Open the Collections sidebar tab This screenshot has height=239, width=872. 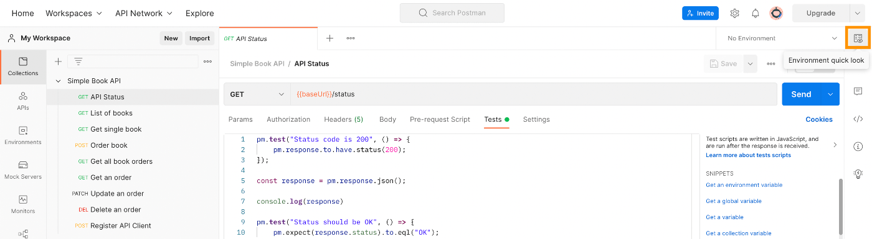23,67
